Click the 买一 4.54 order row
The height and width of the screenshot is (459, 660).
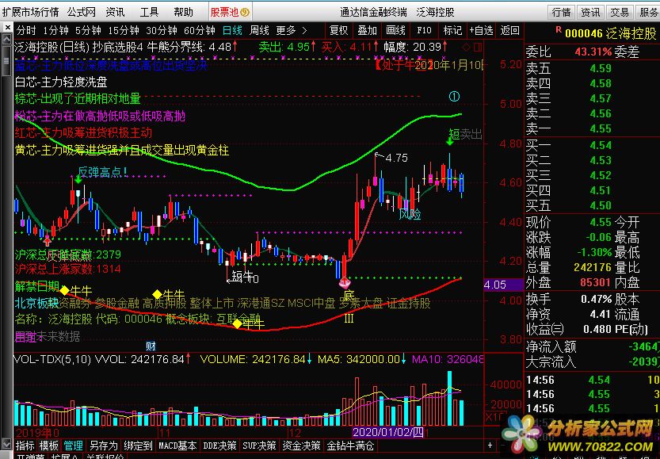pyautogui.click(x=592, y=145)
